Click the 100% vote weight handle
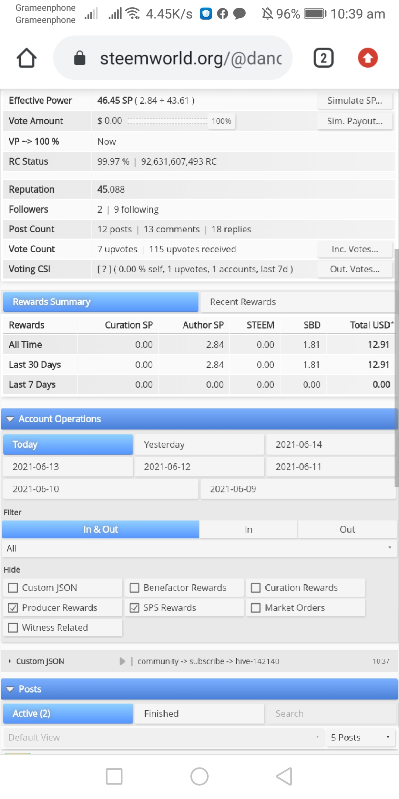The height and width of the screenshot is (799, 399). click(221, 121)
